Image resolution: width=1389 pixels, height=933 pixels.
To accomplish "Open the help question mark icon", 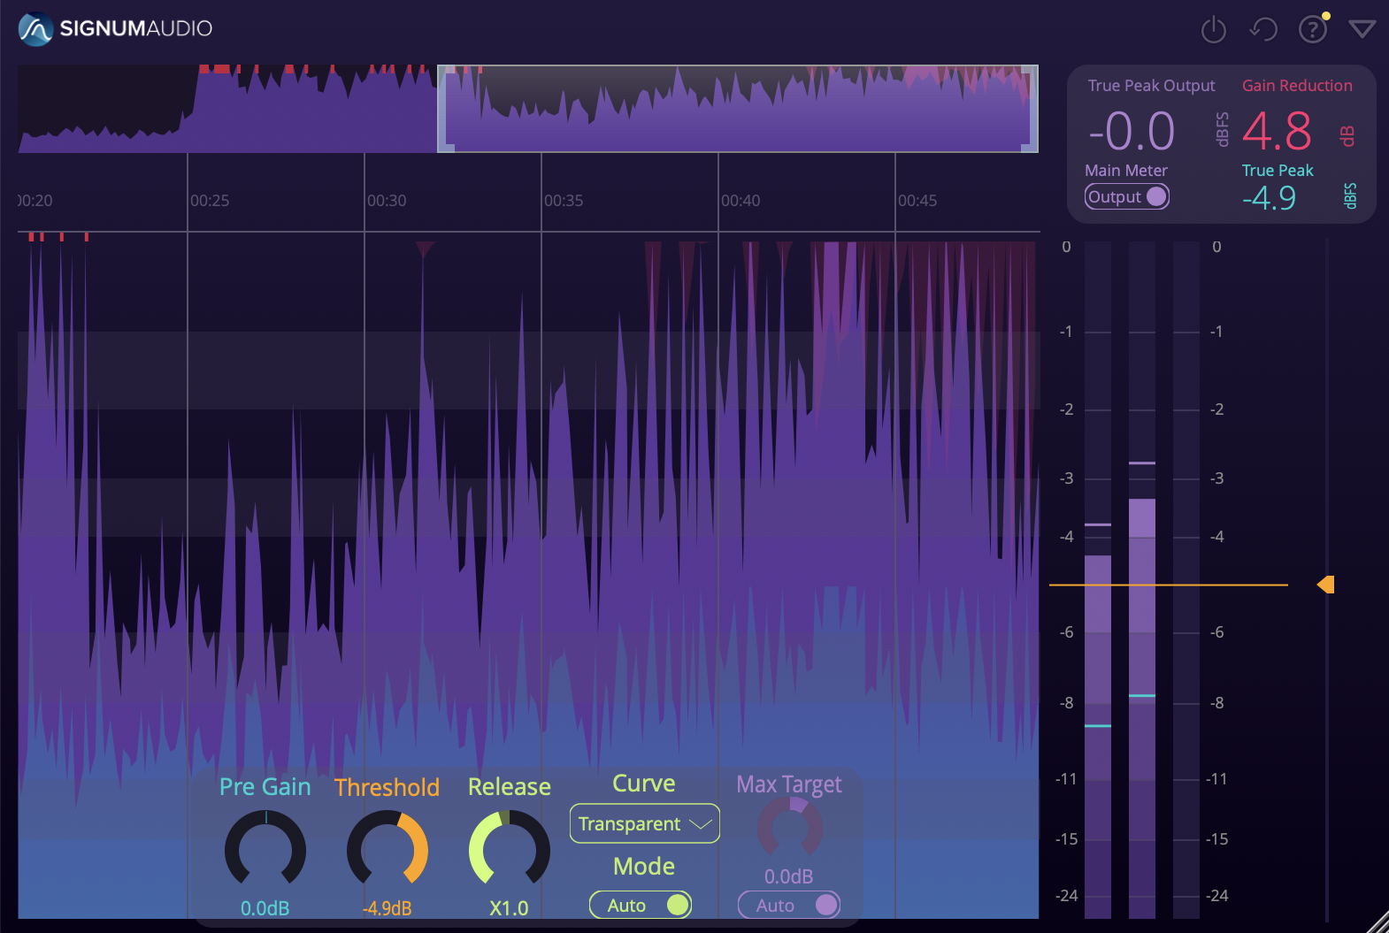I will click(1312, 30).
